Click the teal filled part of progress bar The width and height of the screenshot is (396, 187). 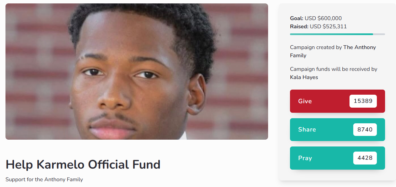(x=331, y=34)
